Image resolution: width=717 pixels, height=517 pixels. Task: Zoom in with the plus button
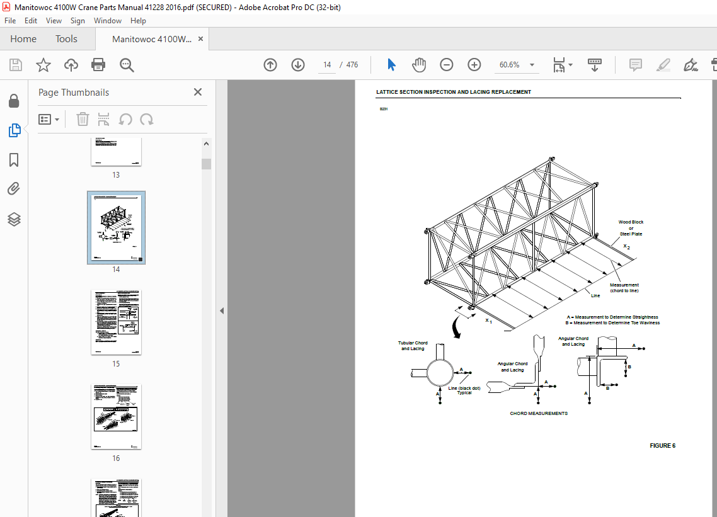(x=474, y=65)
